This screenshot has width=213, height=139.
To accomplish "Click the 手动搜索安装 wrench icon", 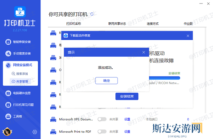I will pyautogui.click(x=8, y=53).
